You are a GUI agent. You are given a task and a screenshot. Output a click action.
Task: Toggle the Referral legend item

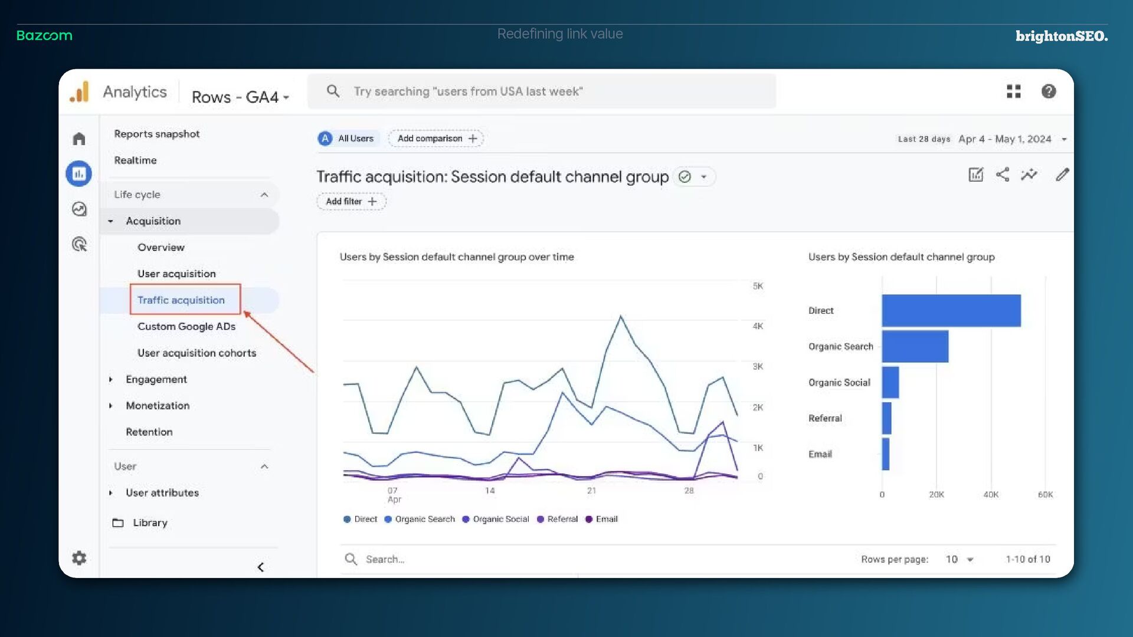tap(557, 519)
